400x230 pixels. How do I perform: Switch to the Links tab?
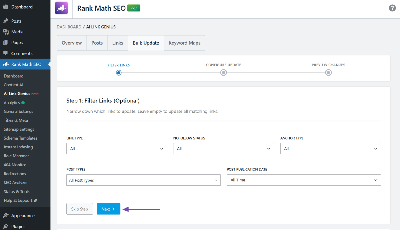118,43
